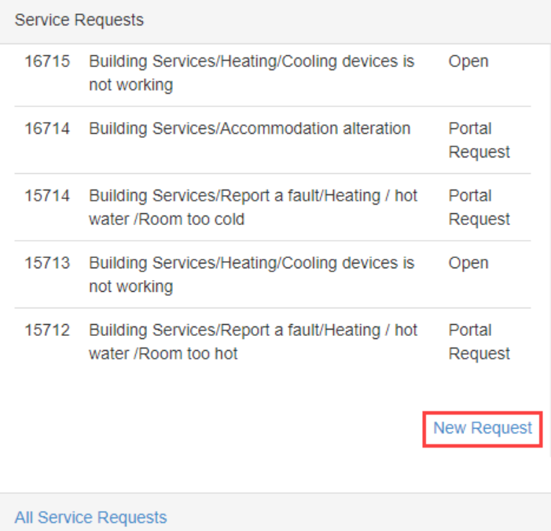Click the Open status of request 16715
The height and width of the screenshot is (531, 551).
[x=468, y=61]
